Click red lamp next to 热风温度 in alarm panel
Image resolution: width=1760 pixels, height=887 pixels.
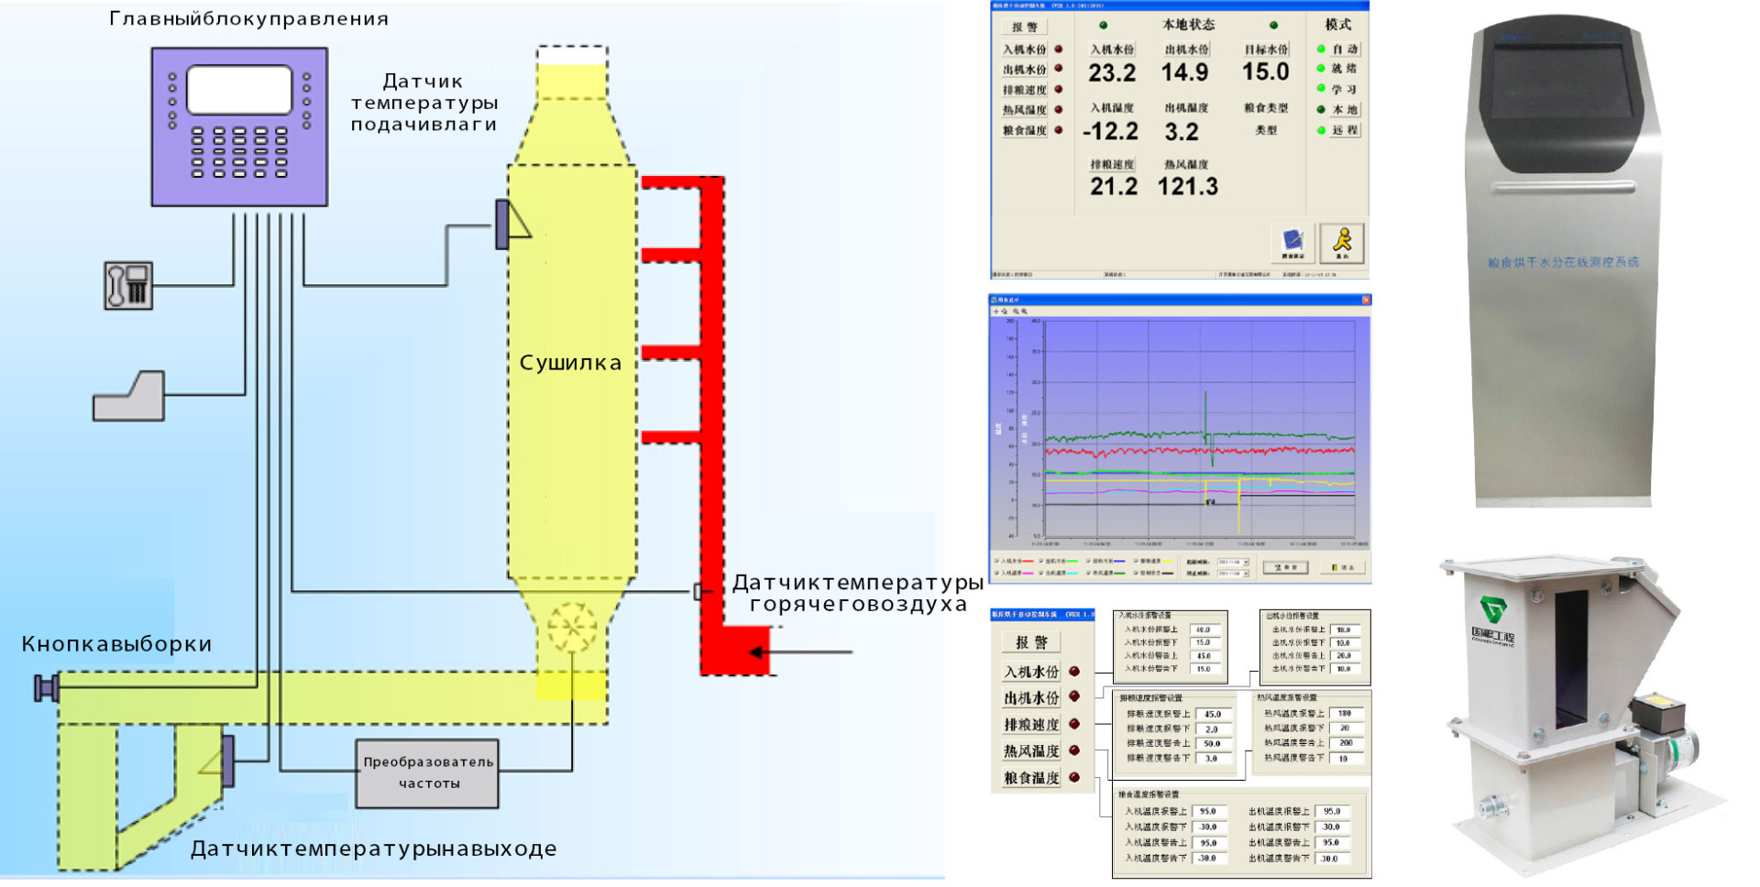click(x=1074, y=750)
